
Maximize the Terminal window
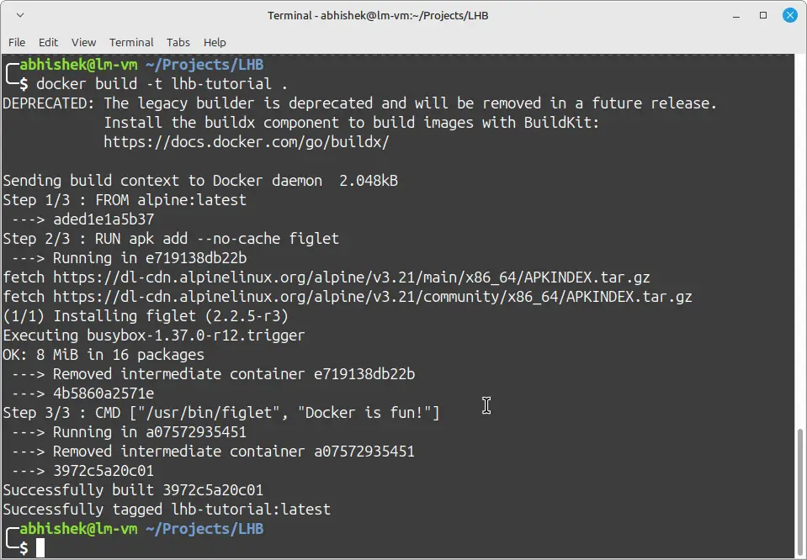click(x=762, y=15)
